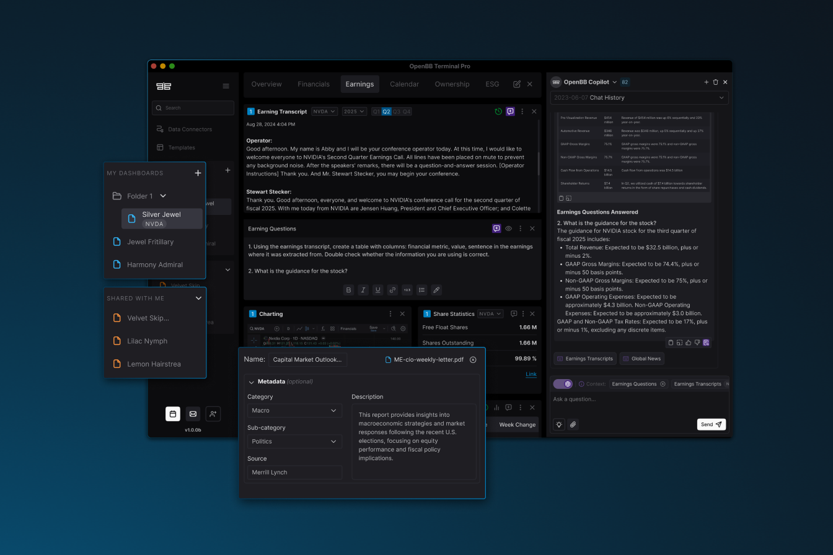This screenshot has width=833, height=555.
Task: Click the trash icon in Copilot header
Action: pos(715,82)
